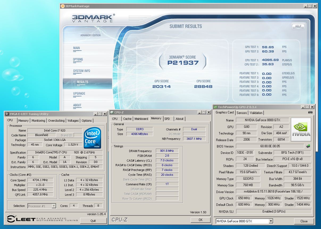Click the CPU score 28848
The width and height of the screenshot is (321, 229).
click(203, 87)
